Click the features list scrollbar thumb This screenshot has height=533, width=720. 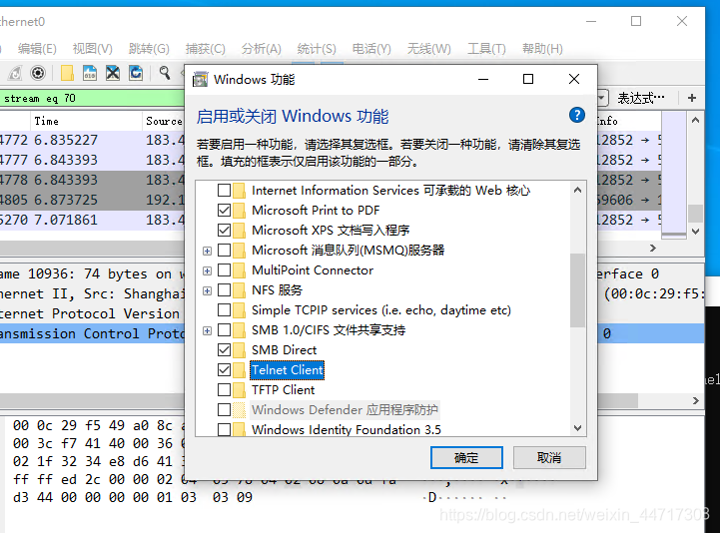[x=577, y=290]
